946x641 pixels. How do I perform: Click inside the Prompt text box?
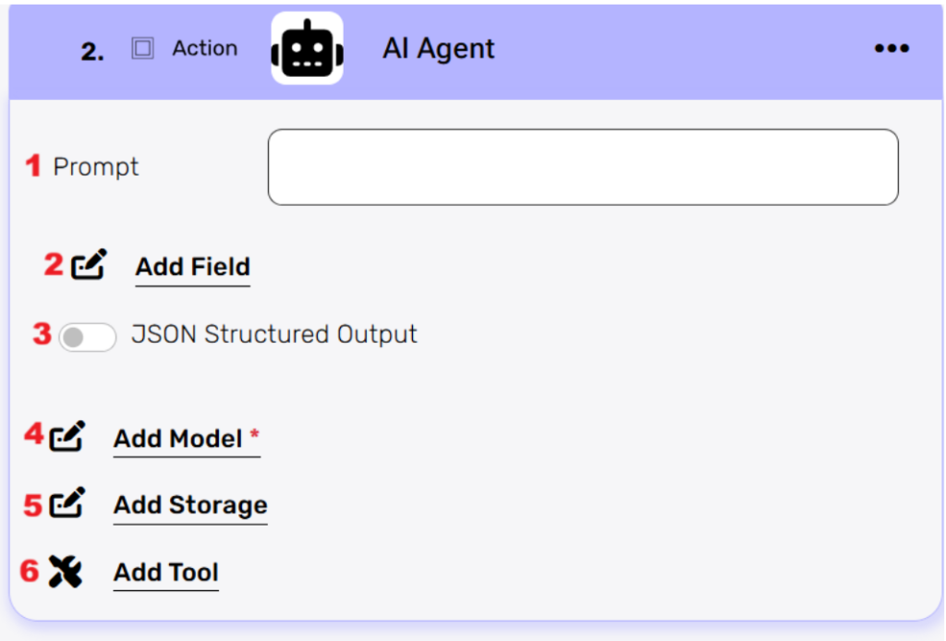(x=582, y=167)
